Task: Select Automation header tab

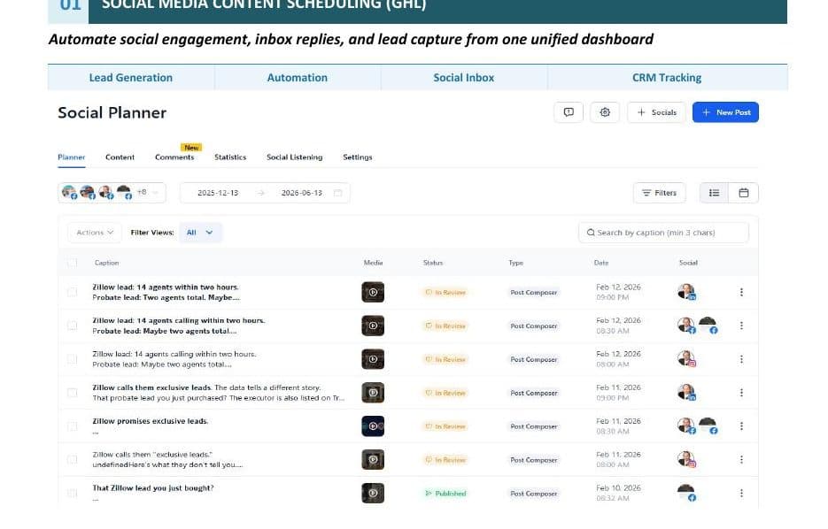Action: click(298, 78)
